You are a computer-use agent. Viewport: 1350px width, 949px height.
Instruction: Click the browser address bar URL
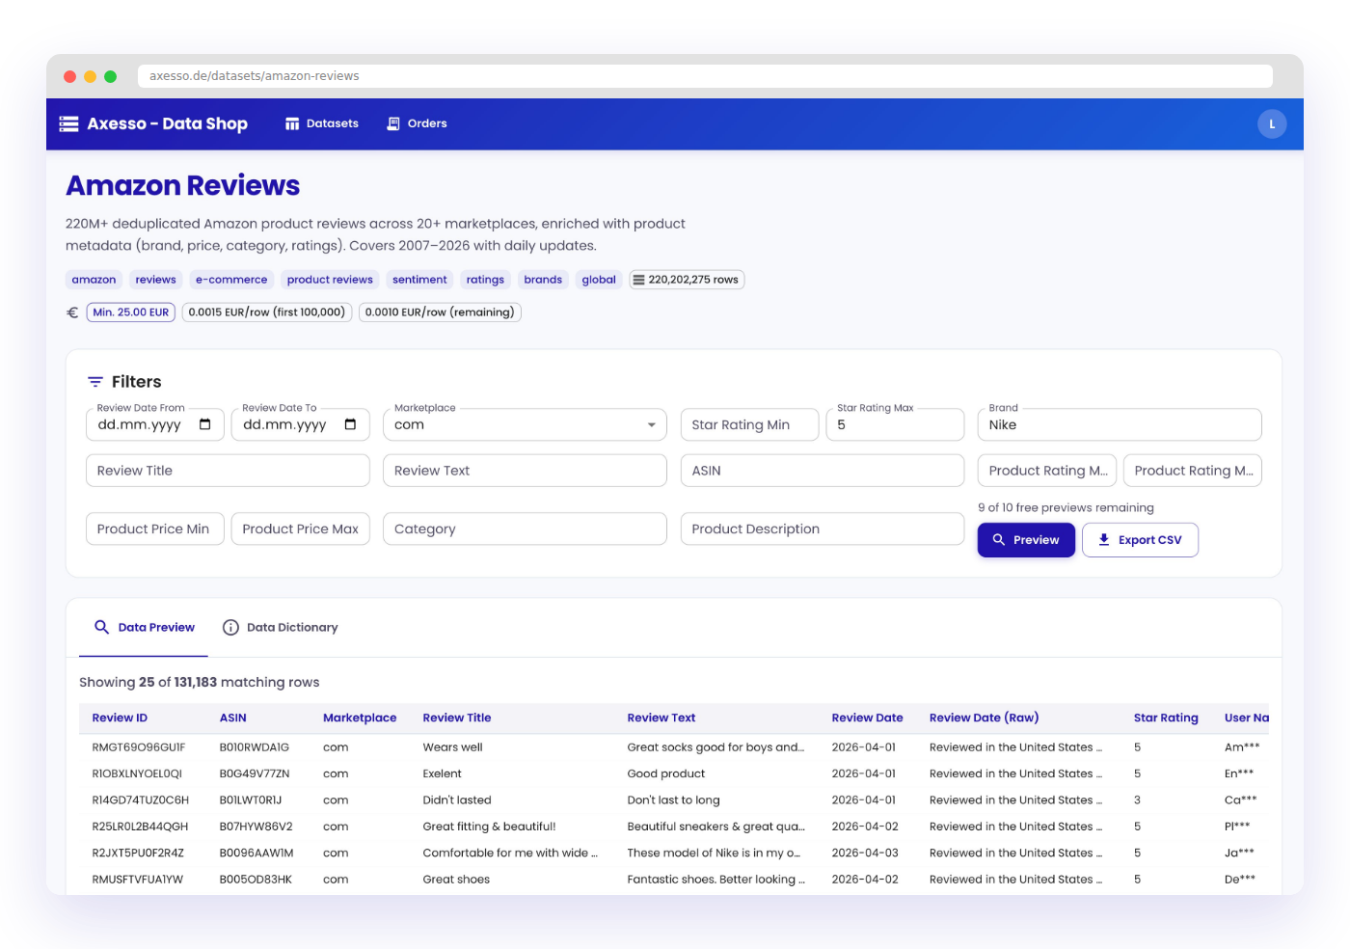coord(255,76)
